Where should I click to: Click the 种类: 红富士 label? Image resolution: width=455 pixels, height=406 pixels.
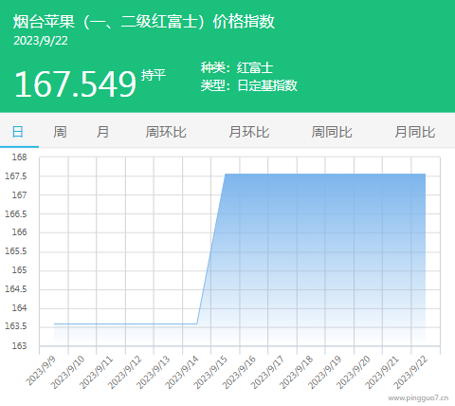pyautogui.click(x=237, y=67)
